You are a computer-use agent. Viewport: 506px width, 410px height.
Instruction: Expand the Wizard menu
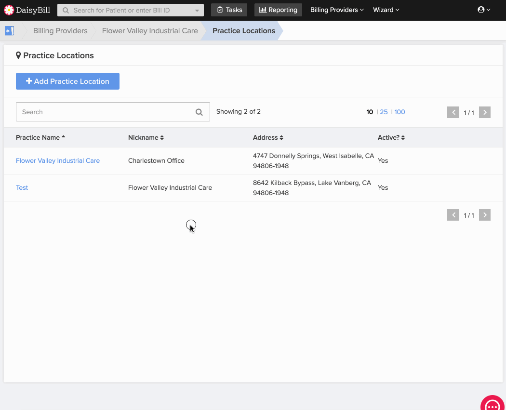[x=386, y=10]
